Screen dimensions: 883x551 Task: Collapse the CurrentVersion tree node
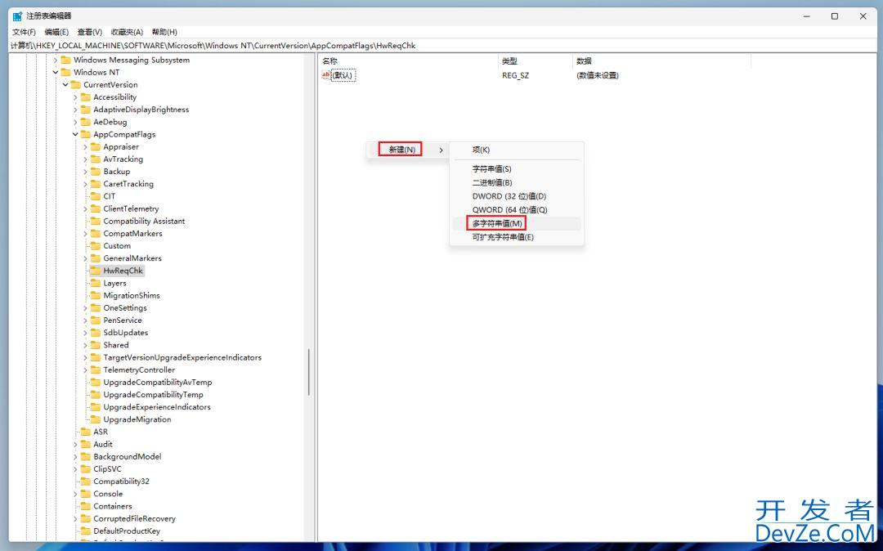(65, 84)
